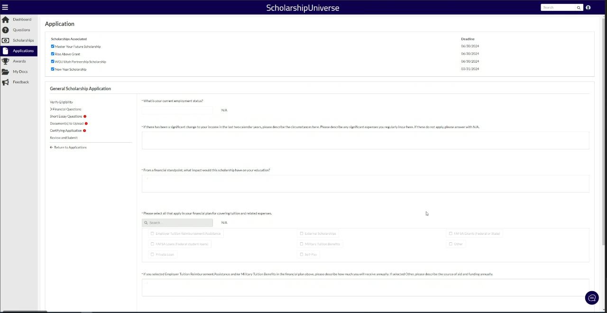Click the Dashboard home icon
The height and width of the screenshot is (313, 607).
click(5, 19)
